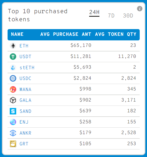The width and height of the screenshot is (147, 157).
Task: Sort by AVG PURCHASE AMT column header
Action: 66,34
